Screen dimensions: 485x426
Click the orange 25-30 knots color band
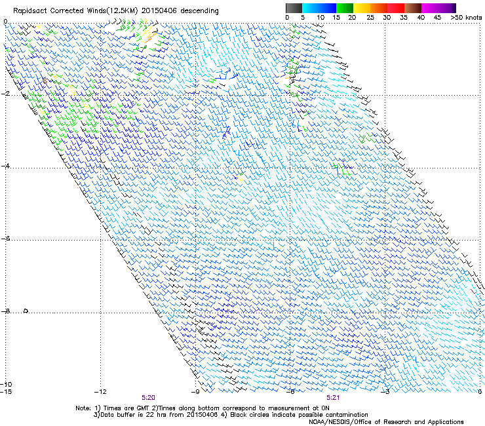coord(379,8)
